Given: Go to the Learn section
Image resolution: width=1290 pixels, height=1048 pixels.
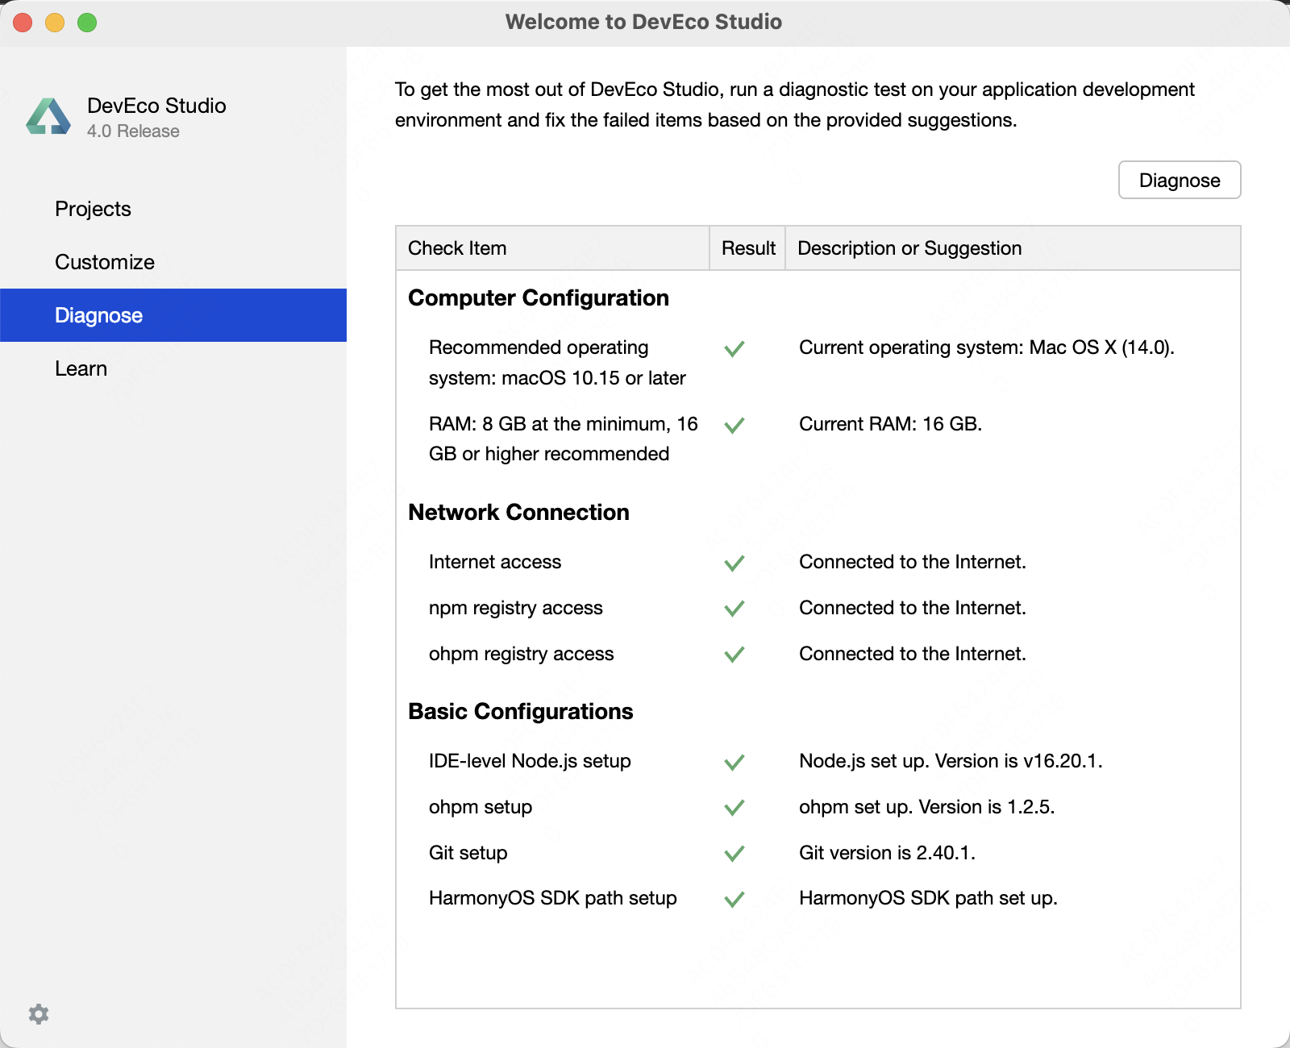Looking at the screenshot, I should (x=173, y=368).
